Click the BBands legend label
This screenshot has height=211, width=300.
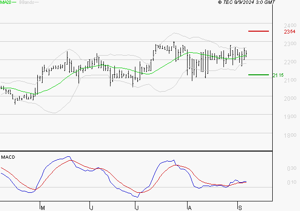click(27, 2)
